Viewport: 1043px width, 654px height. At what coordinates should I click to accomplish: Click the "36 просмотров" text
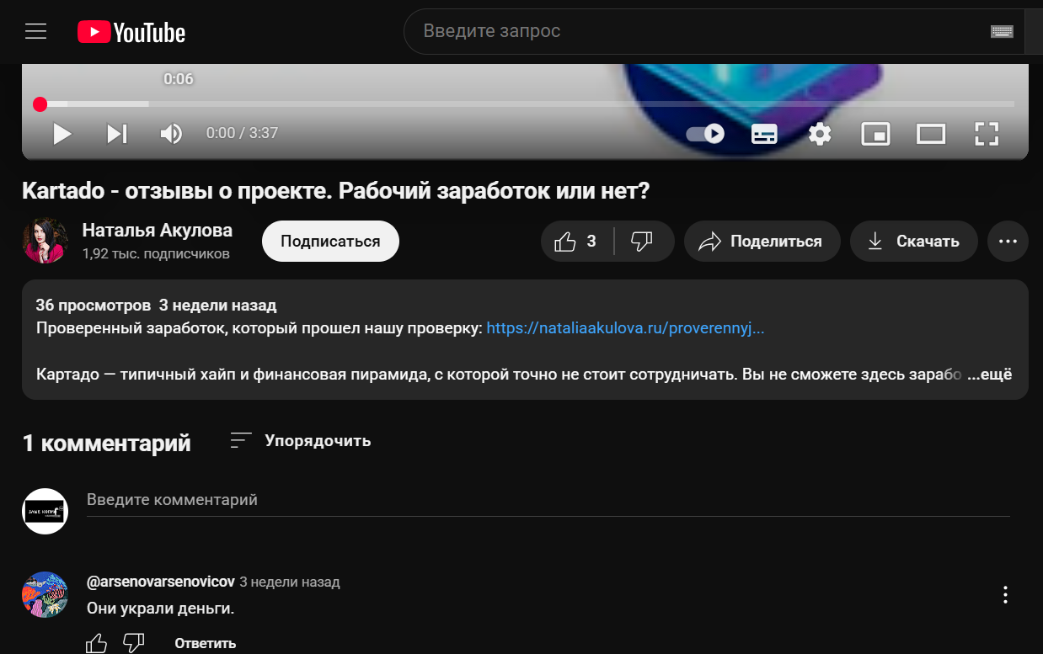(x=93, y=306)
